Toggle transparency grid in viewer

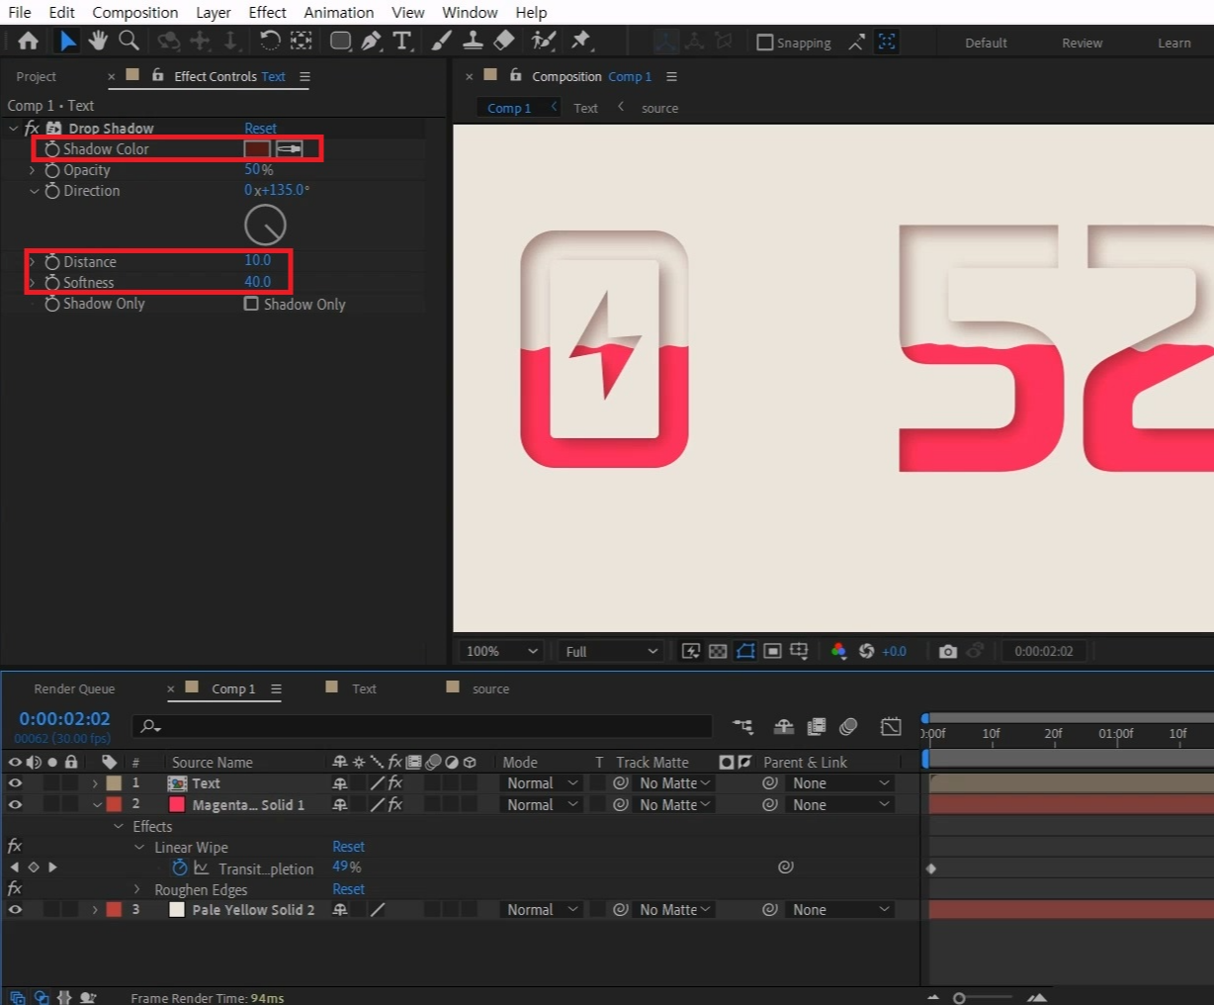pyautogui.click(x=719, y=651)
